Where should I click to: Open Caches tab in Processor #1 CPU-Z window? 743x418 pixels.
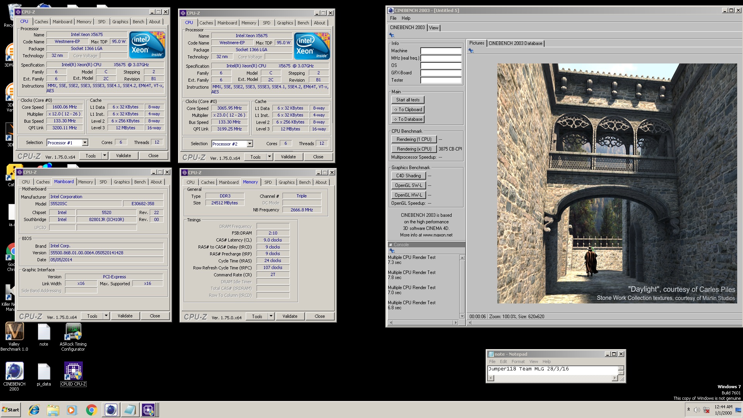point(41,22)
